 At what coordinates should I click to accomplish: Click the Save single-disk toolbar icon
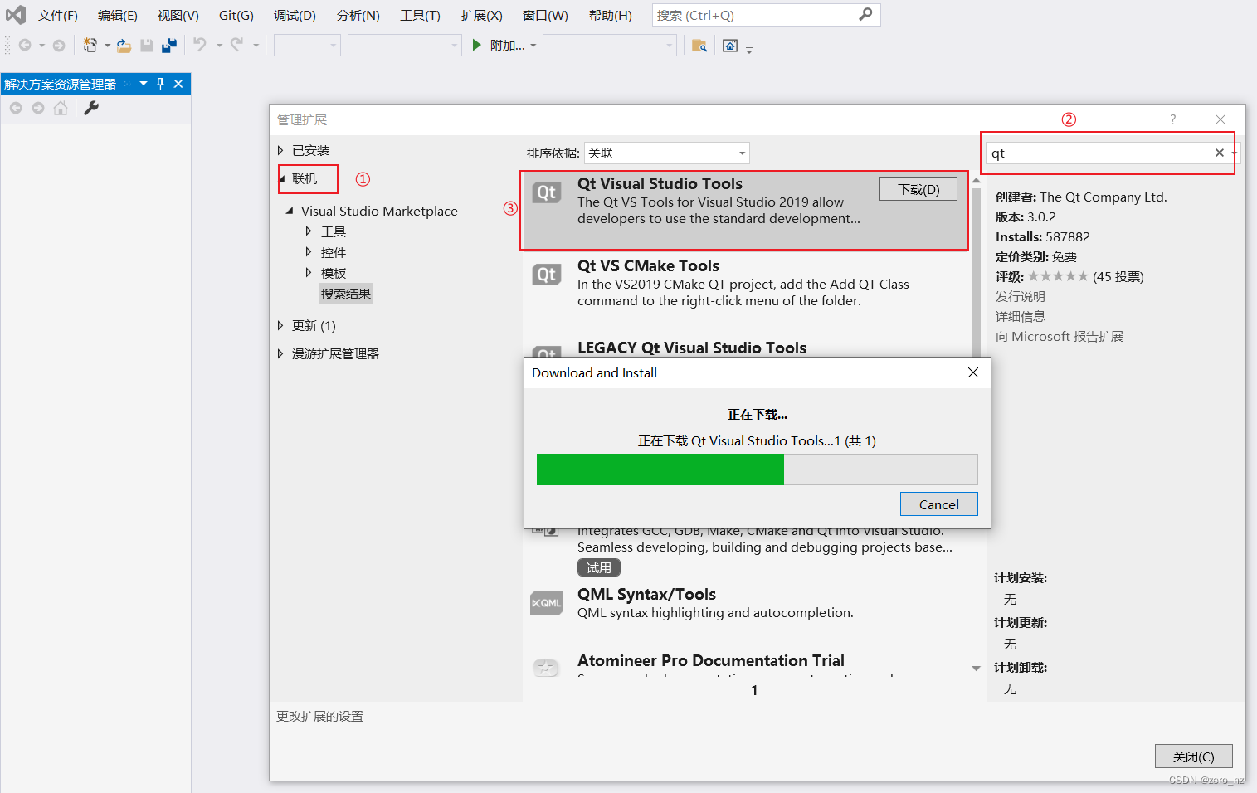pos(147,45)
